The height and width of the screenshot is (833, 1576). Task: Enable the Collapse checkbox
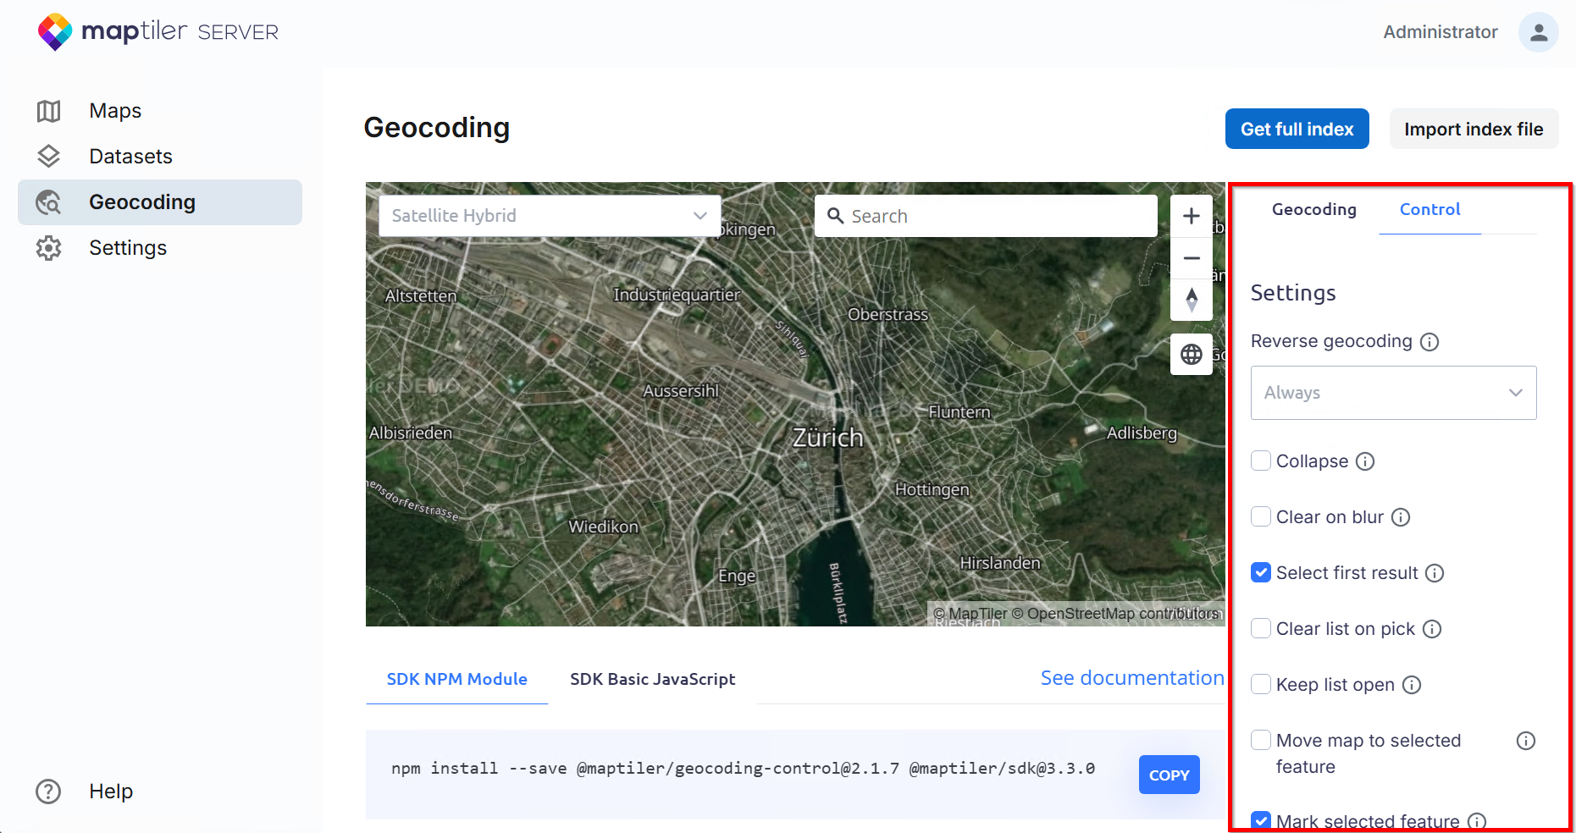[x=1261, y=461]
